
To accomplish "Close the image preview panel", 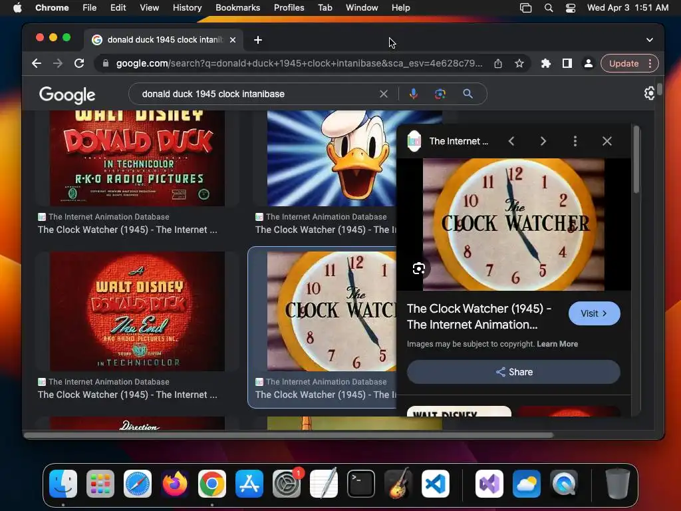I will 607,141.
